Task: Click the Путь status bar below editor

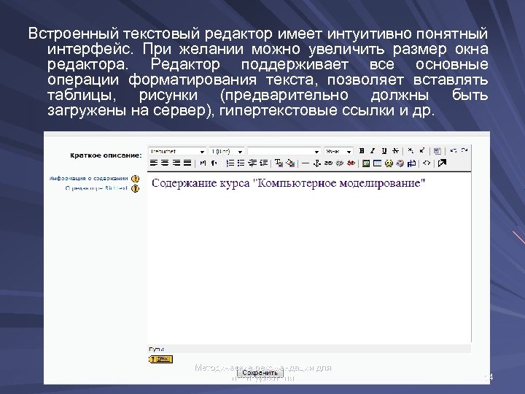Action: [x=309, y=349]
